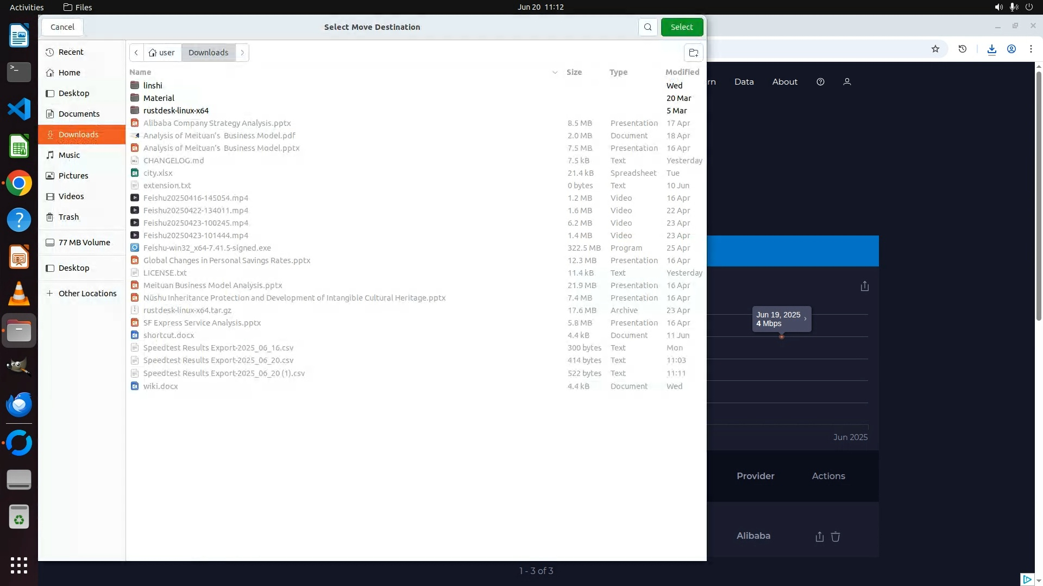Open the Material folder

click(159, 98)
